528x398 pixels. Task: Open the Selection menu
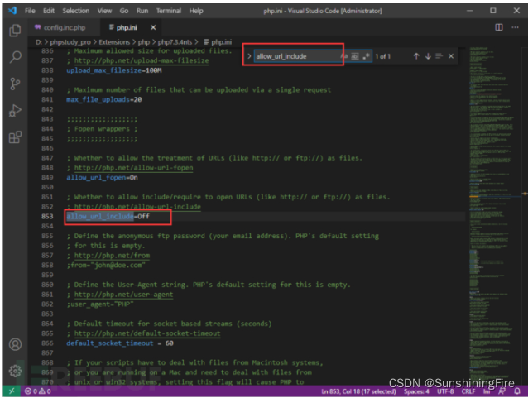click(76, 11)
